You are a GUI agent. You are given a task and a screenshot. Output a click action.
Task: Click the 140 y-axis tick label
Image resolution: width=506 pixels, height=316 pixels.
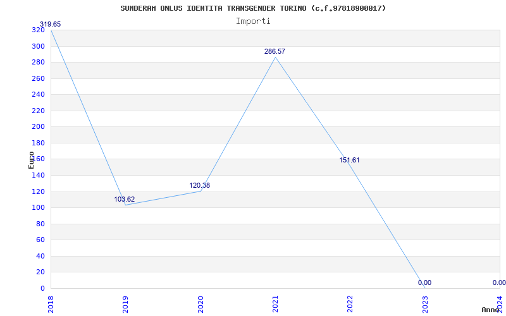[x=38, y=176]
